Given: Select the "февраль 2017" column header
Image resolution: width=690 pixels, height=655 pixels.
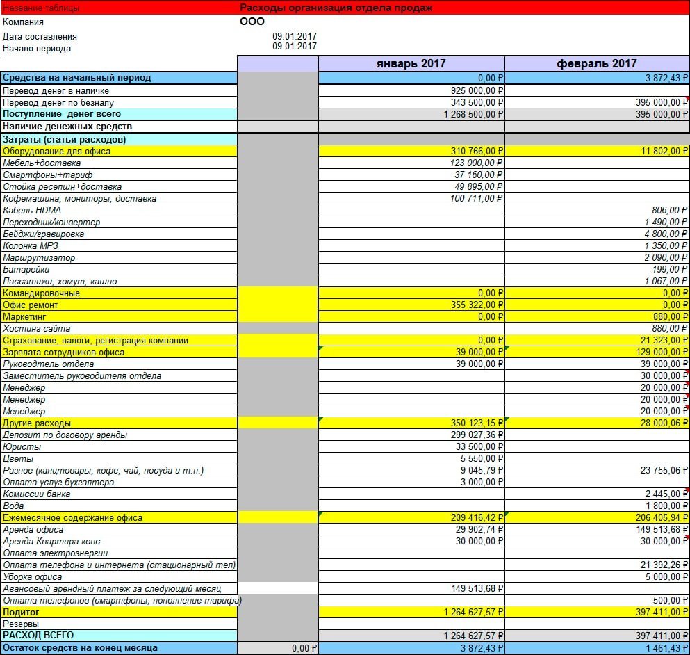Looking at the screenshot, I should tap(597, 63).
